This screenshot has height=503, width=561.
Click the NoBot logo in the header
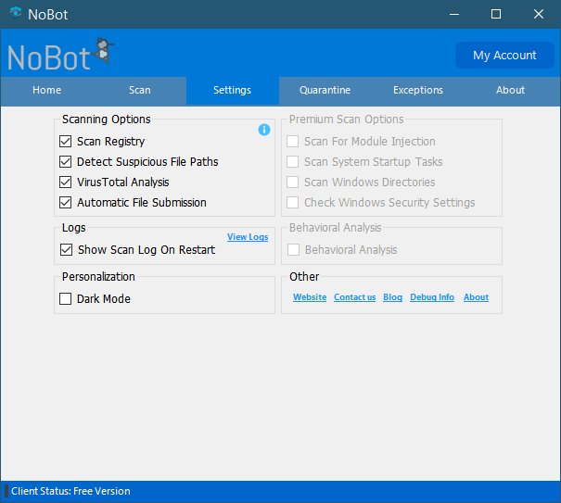(x=60, y=55)
